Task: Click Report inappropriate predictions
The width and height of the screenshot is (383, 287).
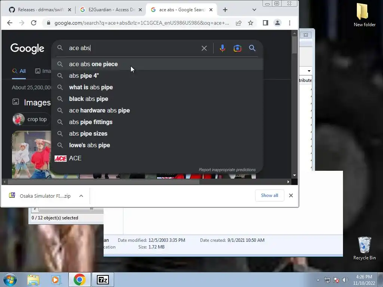Action: [x=227, y=170]
